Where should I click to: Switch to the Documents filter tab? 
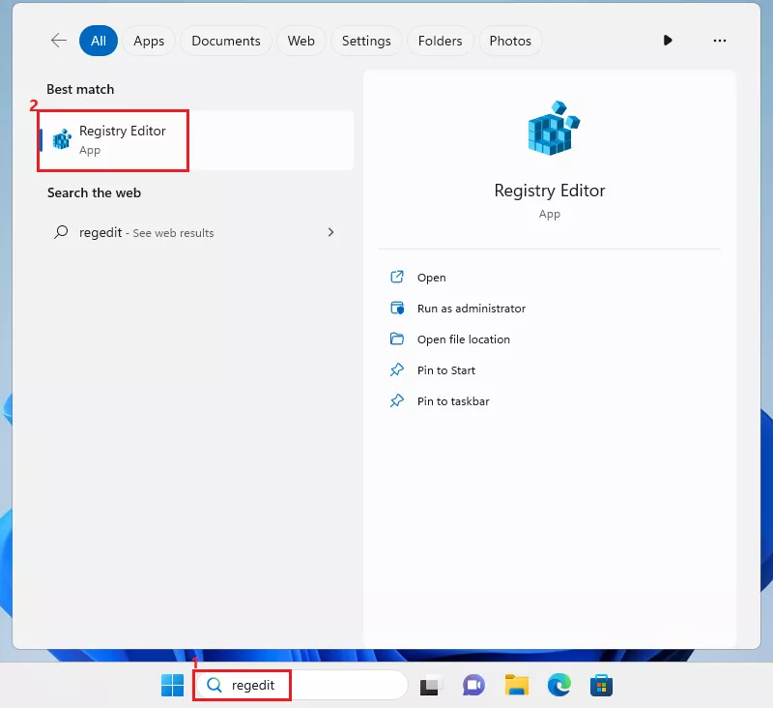tap(226, 41)
